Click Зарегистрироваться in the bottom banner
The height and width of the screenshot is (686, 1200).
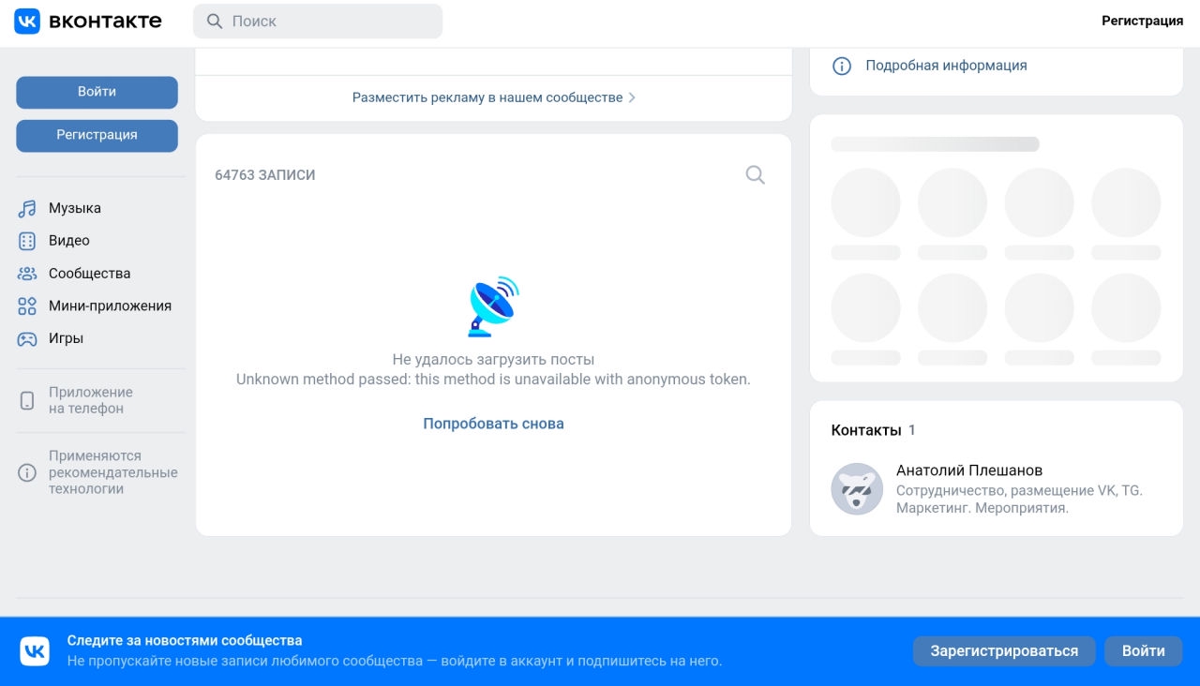pyautogui.click(x=1004, y=650)
